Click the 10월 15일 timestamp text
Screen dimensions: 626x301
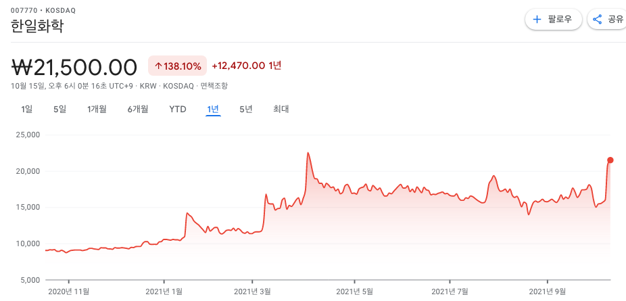(x=72, y=86)
